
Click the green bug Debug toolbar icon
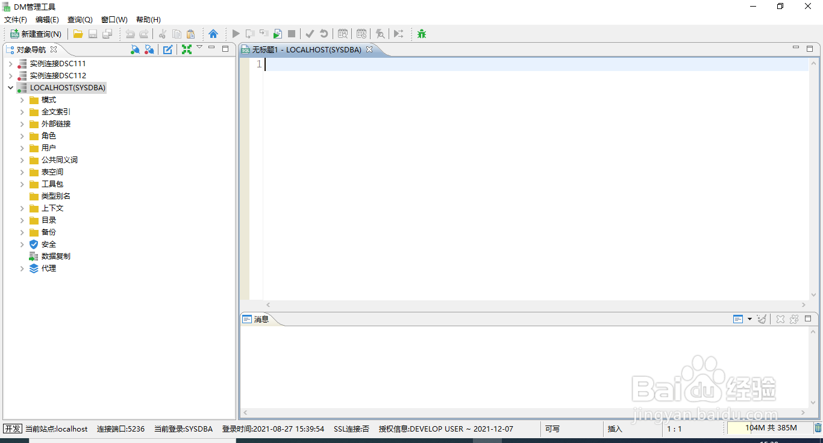coord(422,34)
